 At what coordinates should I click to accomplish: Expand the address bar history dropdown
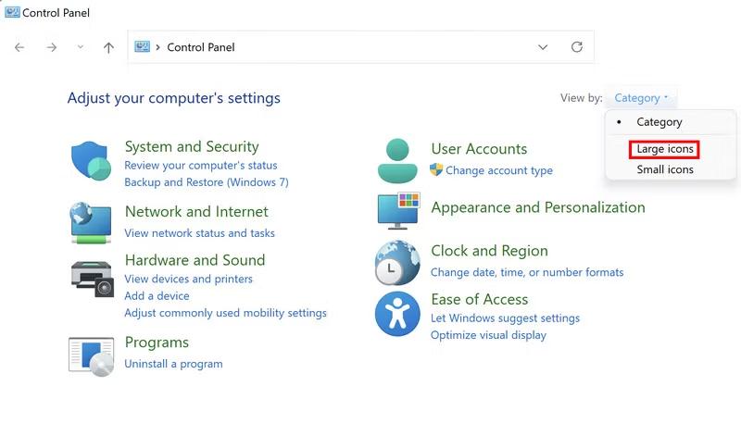point(543,47)
